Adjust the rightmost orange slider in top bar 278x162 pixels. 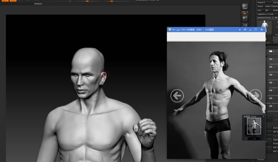112,1
